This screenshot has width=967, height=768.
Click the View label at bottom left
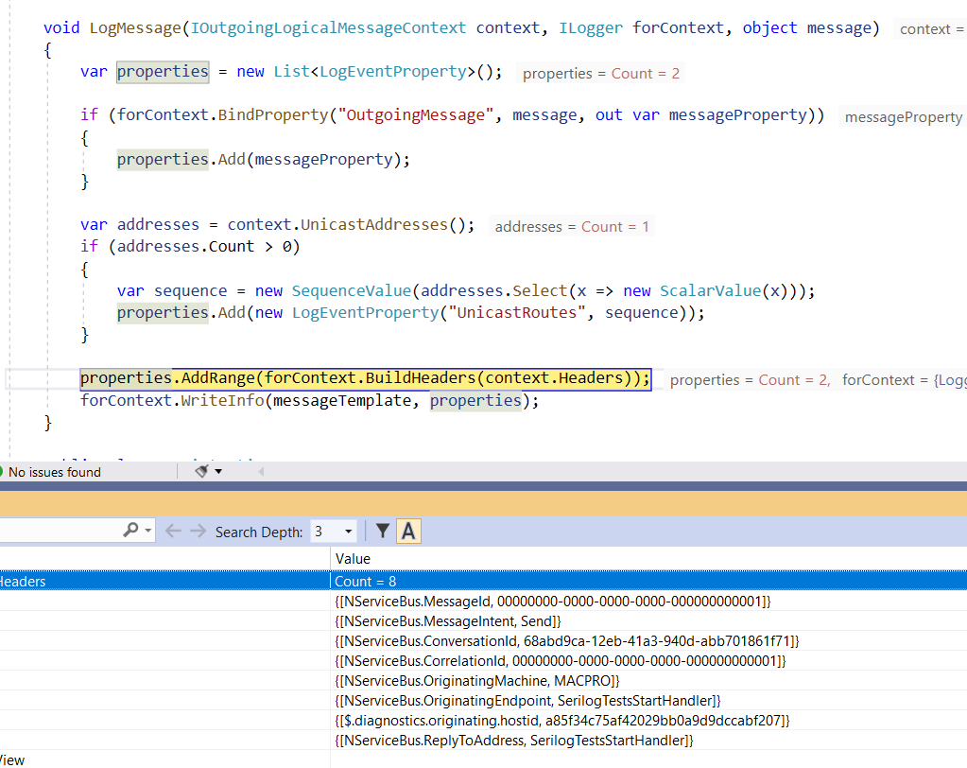[11, 759]
